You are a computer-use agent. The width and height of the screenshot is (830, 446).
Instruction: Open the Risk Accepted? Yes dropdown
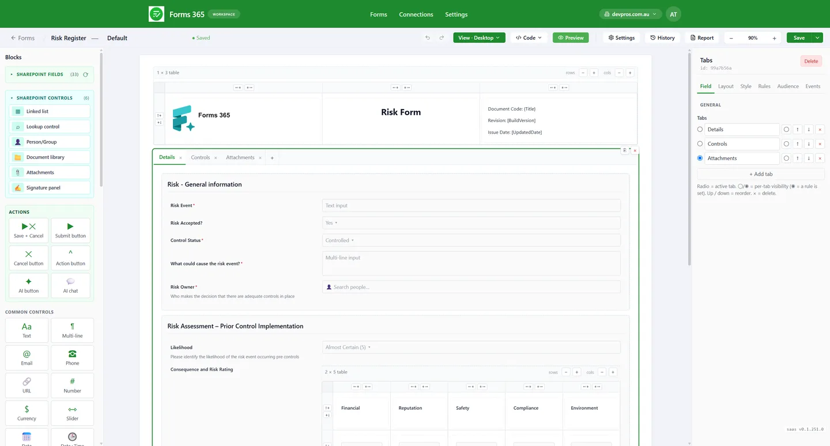[x=471, y=222]
